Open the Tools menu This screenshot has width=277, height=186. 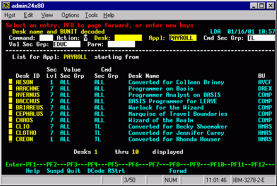tap(91, 15)
